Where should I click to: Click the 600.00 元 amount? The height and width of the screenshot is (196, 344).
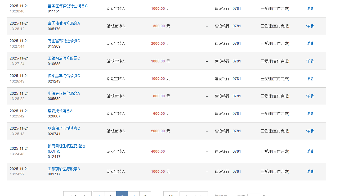coord(162,113)
